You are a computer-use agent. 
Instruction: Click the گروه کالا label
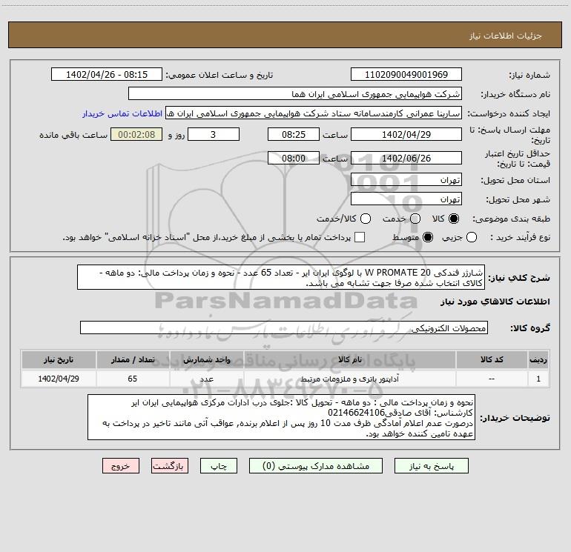[530, 327]
